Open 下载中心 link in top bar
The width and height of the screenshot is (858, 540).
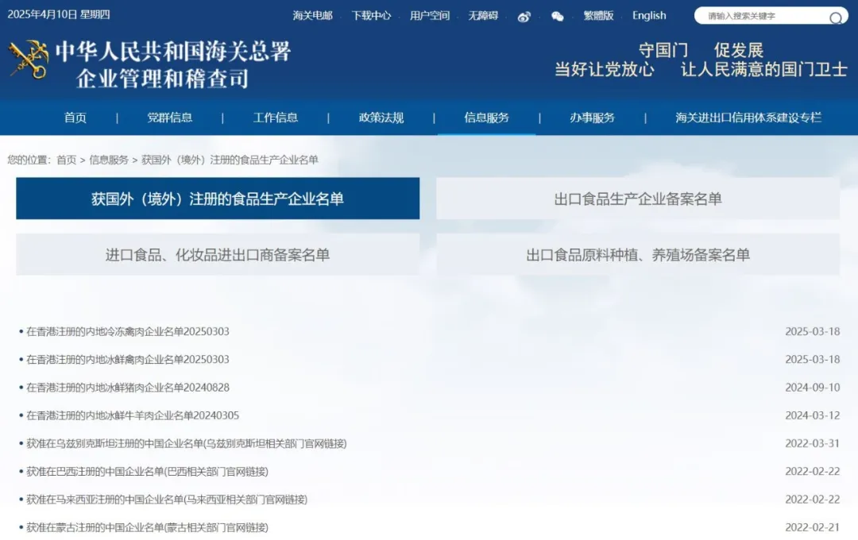pyautogui.click(x=371, y=16)
